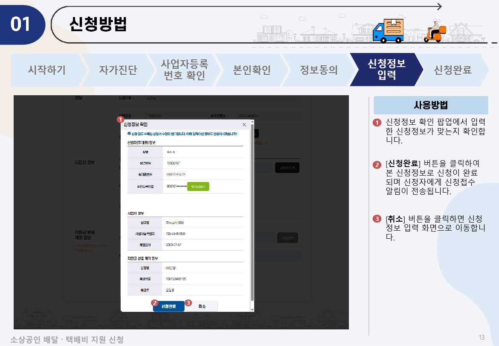Screen dimensions: 499x346
Task: Click the red ❸ badge beside 취소 button
Action: pos(188,303)
